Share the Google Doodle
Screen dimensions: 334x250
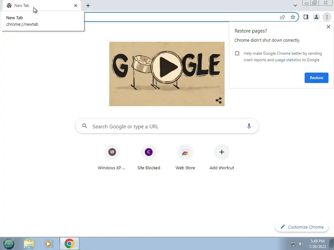219,101
